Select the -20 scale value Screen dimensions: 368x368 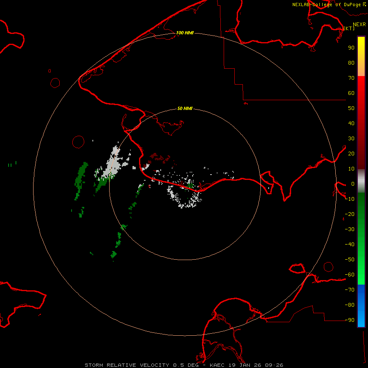[x=350, y=214]
